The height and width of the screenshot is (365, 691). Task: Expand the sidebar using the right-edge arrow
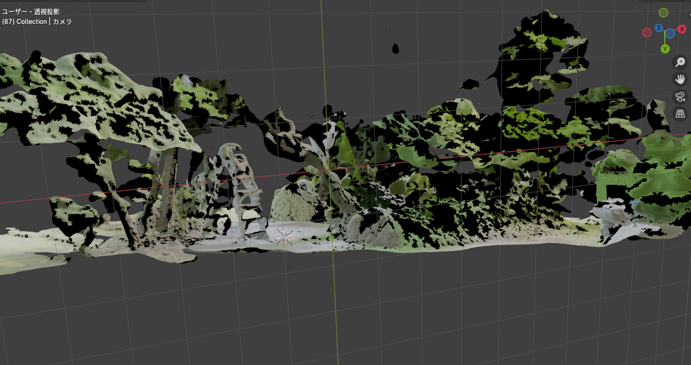(689, 15)
